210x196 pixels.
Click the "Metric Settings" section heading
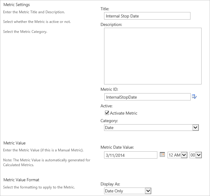(x=17, y=5)
